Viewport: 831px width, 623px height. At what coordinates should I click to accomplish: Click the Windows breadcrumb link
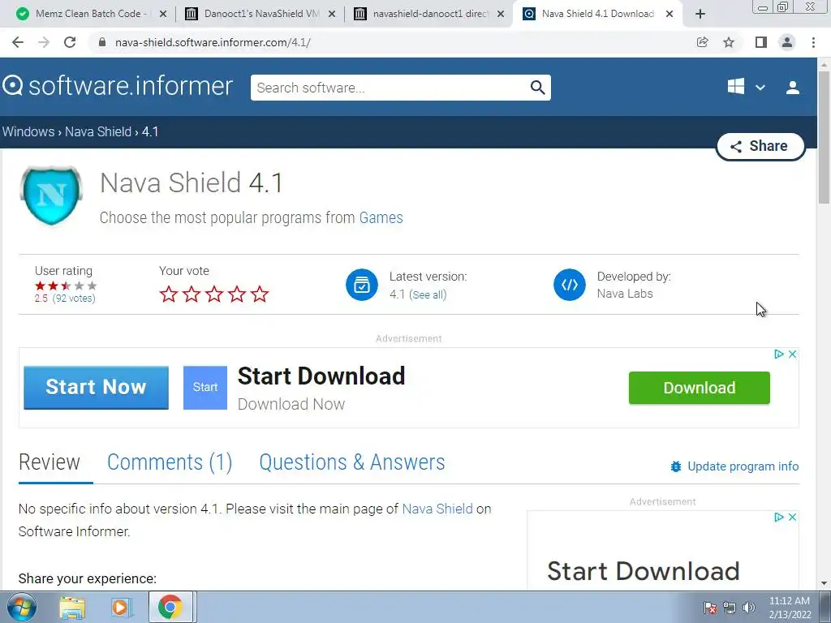28,131
